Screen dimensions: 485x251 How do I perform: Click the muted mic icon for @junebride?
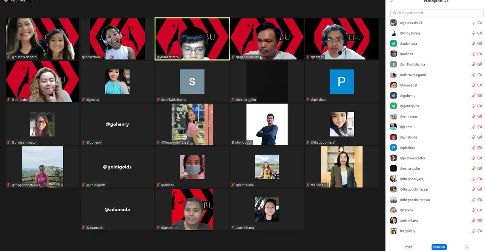pyautogui.click(x=473, y=137)
